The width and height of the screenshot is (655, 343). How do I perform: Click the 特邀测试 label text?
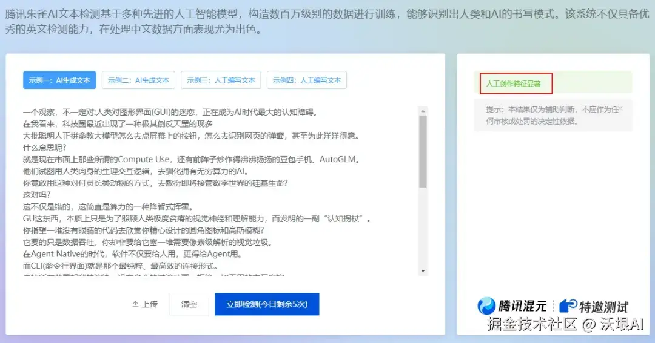(603, 307)
